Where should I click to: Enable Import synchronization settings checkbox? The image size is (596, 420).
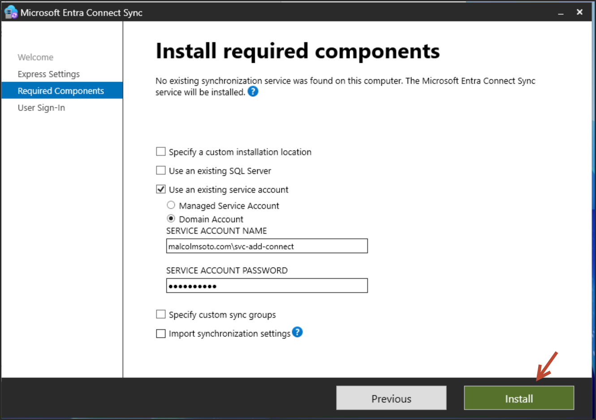point(161,333)
